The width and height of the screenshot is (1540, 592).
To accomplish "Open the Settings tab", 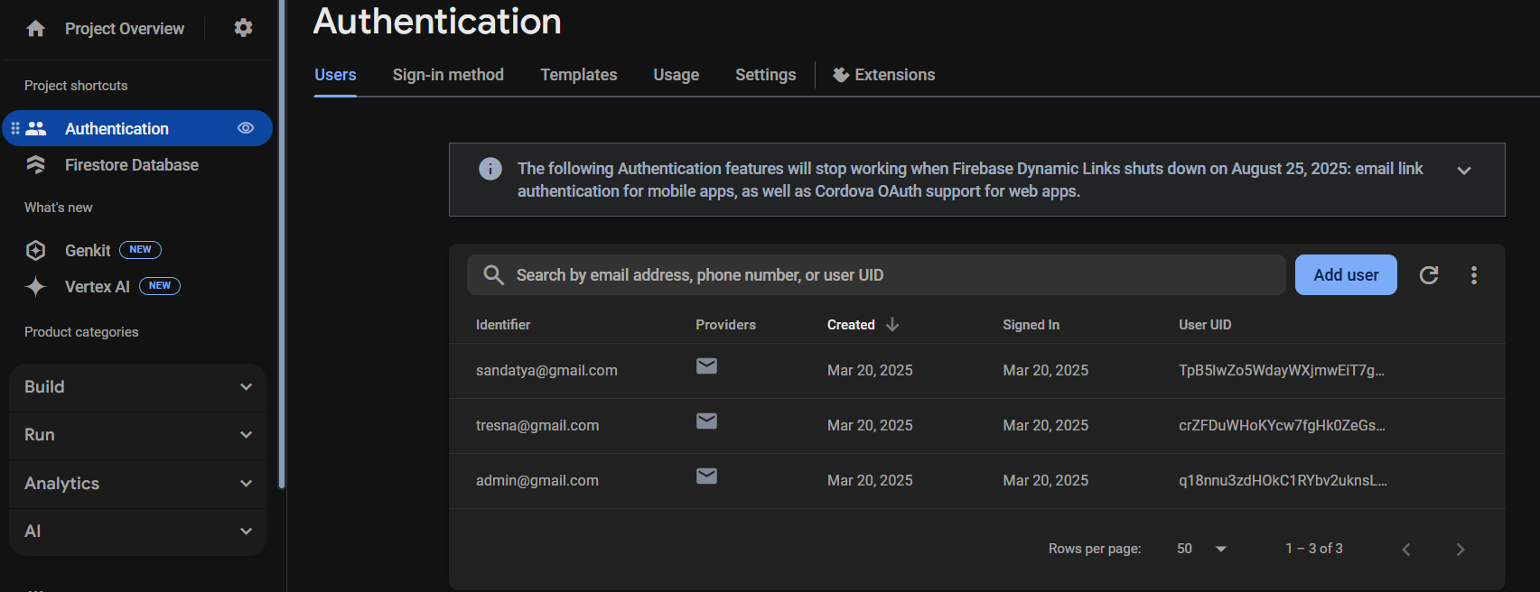I will (766, 75).
